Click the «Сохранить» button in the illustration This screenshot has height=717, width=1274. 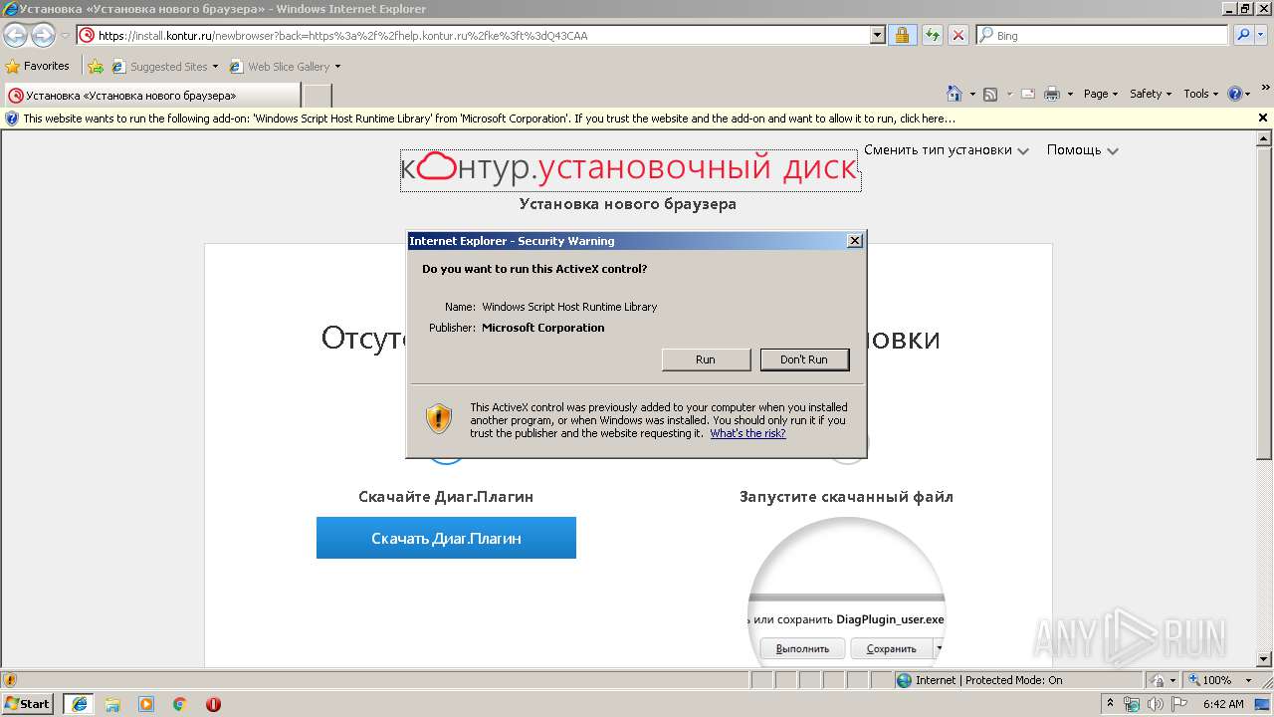891,648
